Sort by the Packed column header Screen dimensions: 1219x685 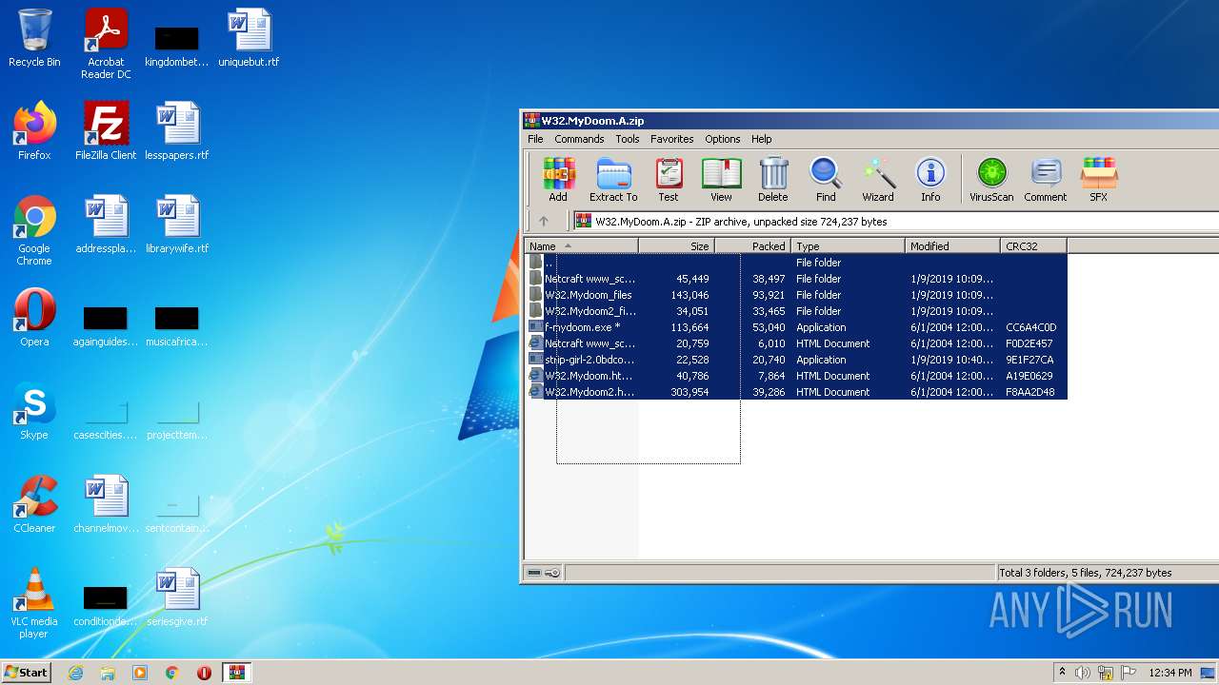pos(752,246)
